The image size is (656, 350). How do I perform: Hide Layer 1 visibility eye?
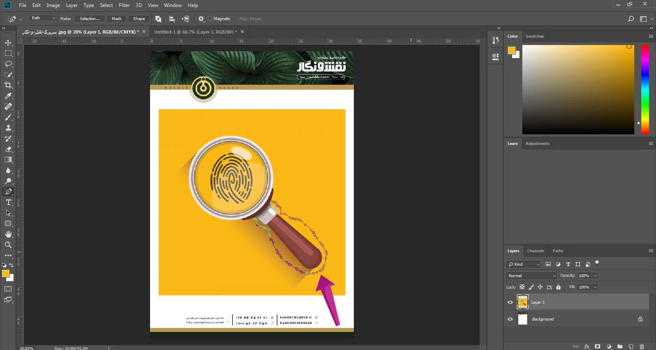[x=510, y=303]
